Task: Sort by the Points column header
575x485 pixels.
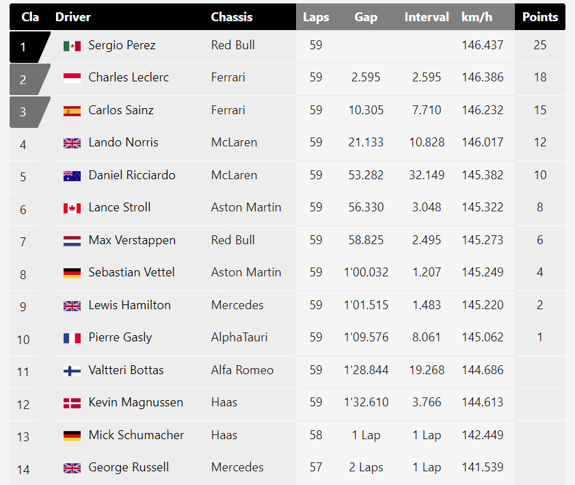Action: pyautogui.click(x=540, y=17)
